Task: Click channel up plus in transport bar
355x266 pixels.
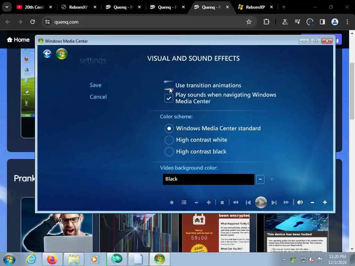Action: [x=209, y=202]
